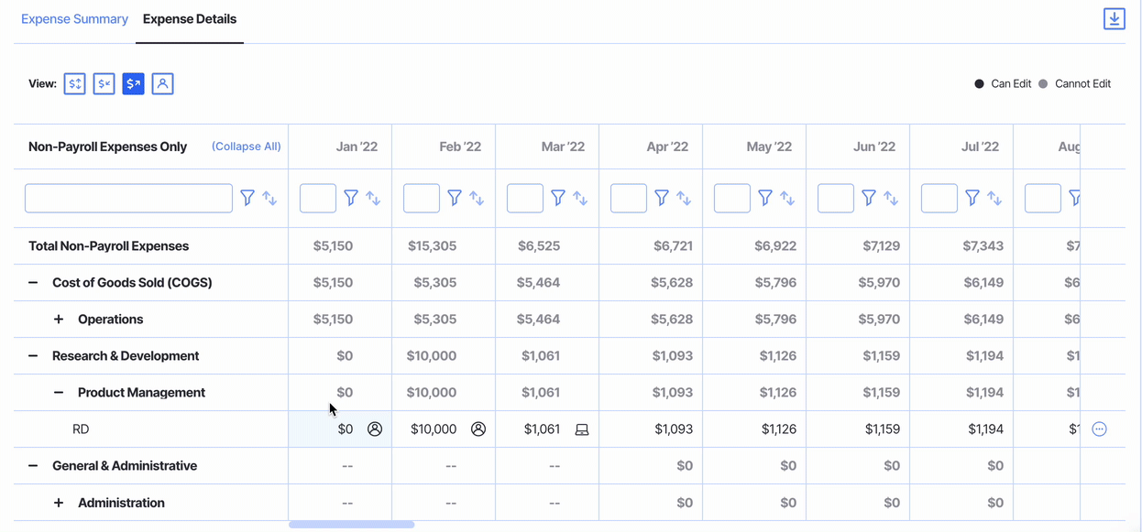This screenshot has height=532, width=1142.
Task: Click the filter icon for Mar '22 column
Action: click(x=558, y=198)
